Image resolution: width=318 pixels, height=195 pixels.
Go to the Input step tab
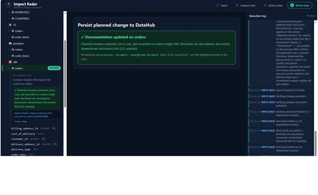(x=222, y=6)
